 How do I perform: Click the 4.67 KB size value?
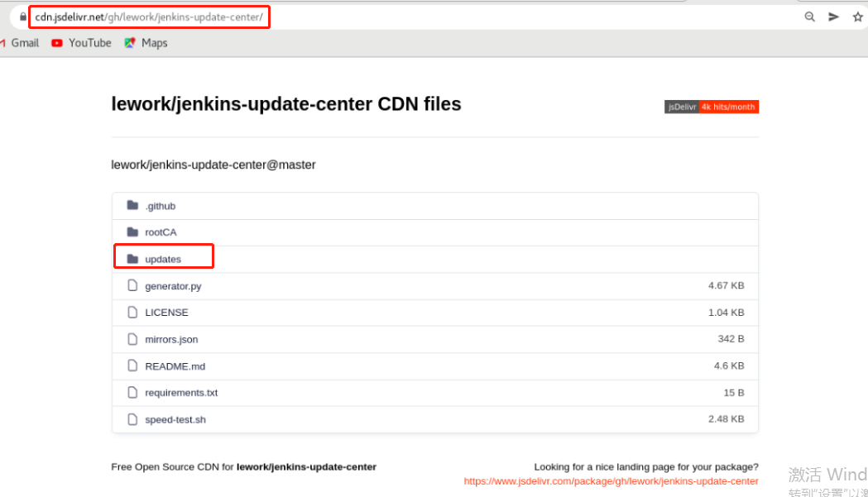pos(726,285)
